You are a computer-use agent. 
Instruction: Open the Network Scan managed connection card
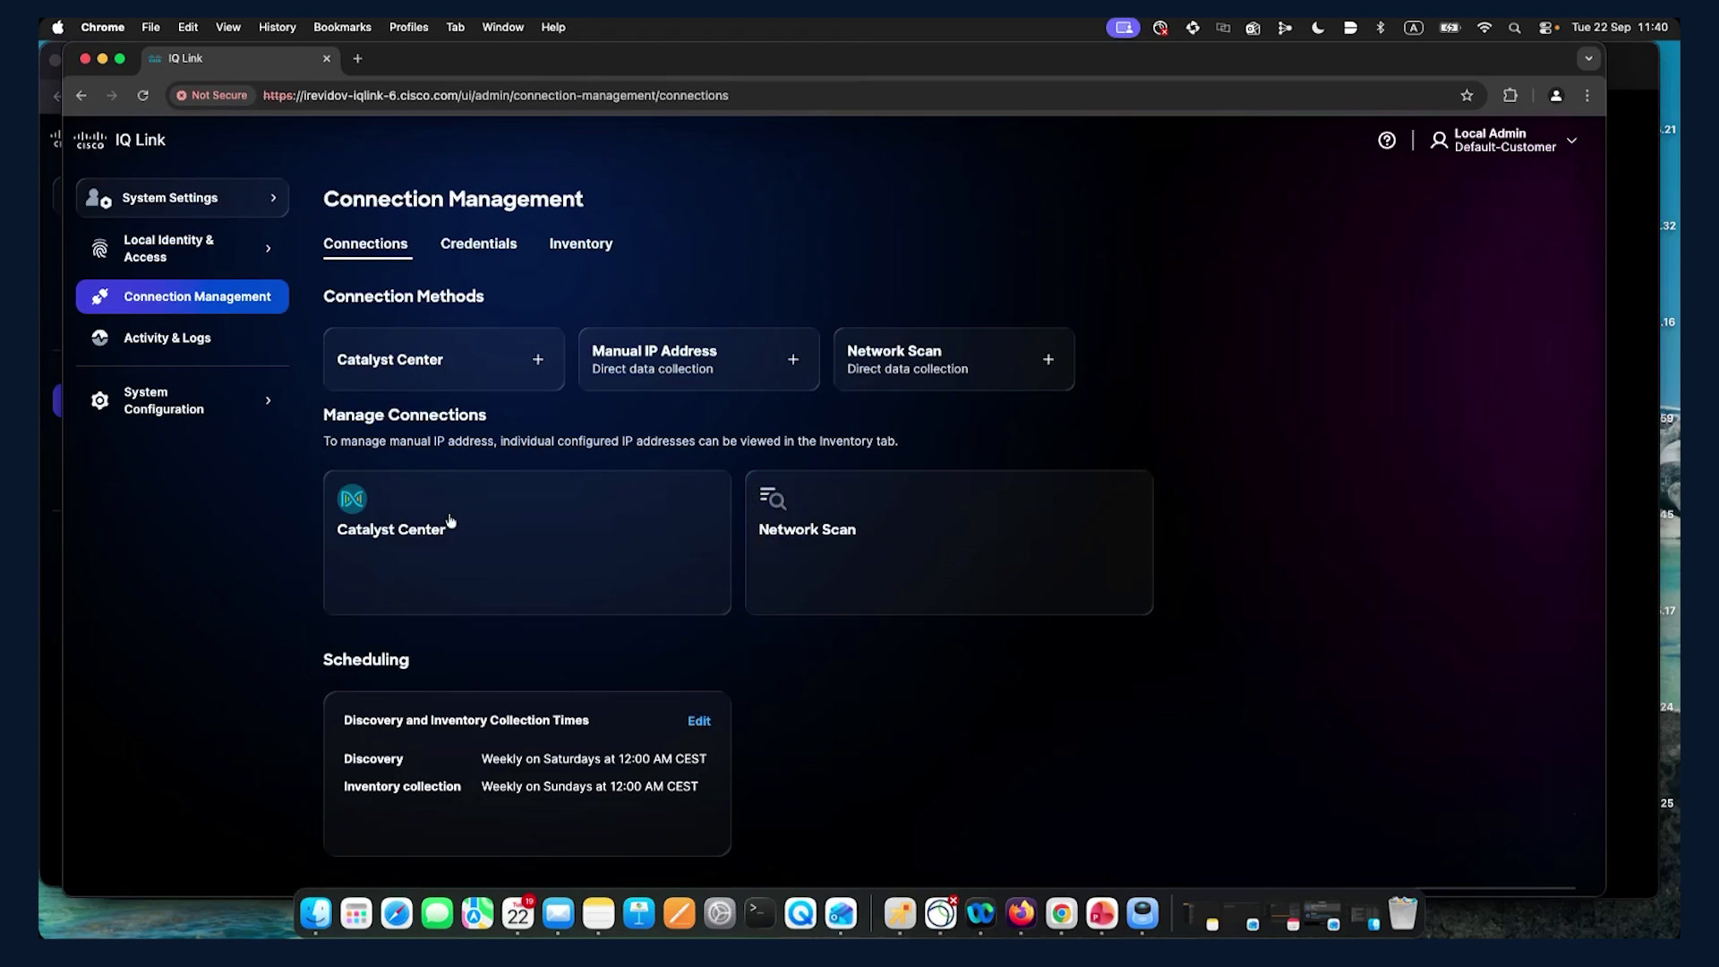click(x=949, y=543)
